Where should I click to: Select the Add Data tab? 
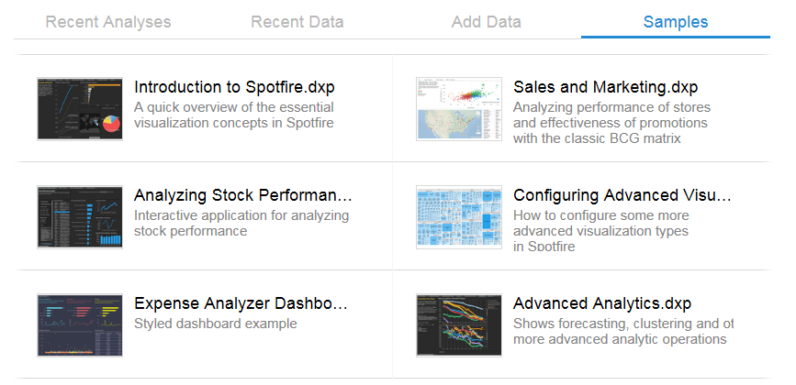coord(486,22)
